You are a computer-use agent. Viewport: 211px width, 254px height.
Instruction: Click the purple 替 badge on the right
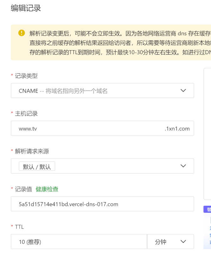[x=208, y=209]
